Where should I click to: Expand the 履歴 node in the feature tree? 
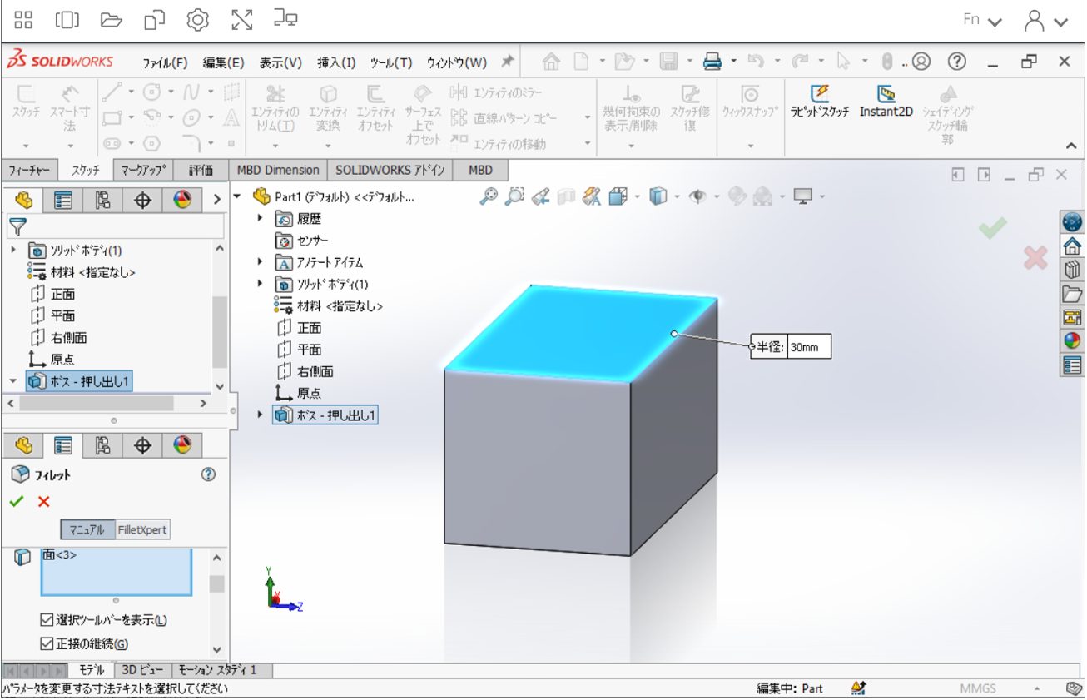258,219
